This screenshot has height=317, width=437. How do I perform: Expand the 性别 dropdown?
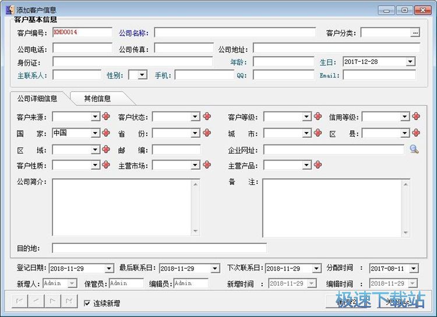143,75
